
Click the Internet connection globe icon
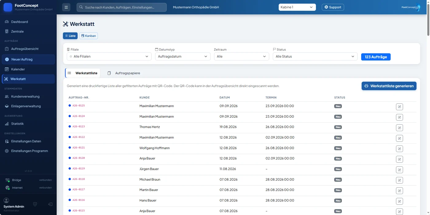click(x=7, y=188)
